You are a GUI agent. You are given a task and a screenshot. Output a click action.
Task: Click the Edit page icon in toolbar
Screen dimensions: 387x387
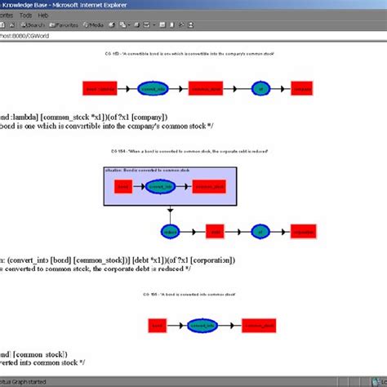[x=146, y=25]
